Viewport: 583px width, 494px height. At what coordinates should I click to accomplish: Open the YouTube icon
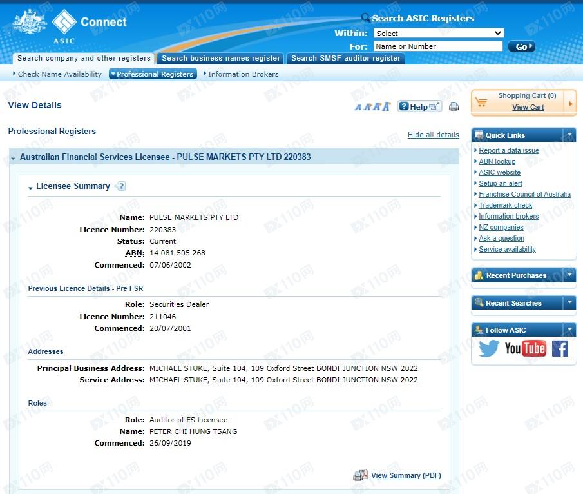click(x=525, y=349)
